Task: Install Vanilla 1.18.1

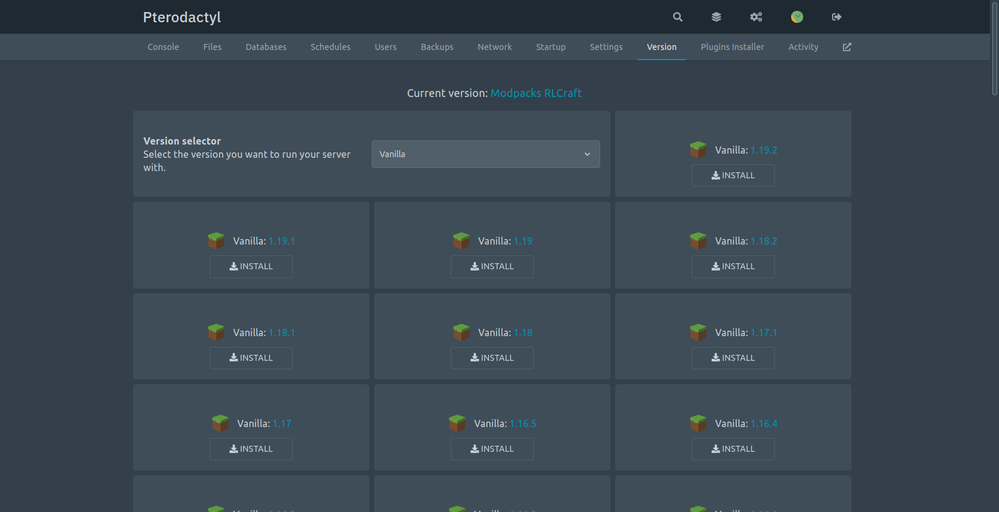Action: [x=251, y=358]
